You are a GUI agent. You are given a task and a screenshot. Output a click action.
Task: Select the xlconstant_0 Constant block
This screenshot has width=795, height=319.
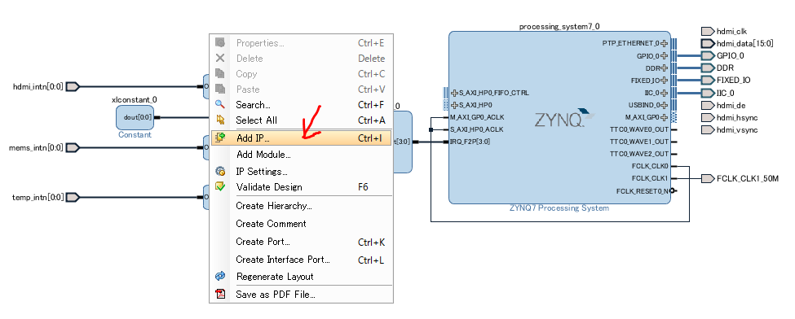coord(135,117)
